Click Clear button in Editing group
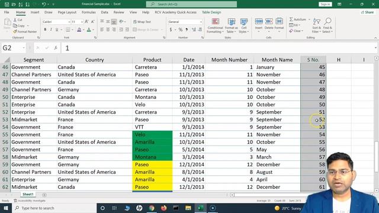379x213 pixels. pyautogui.click(x=296, y=31)
